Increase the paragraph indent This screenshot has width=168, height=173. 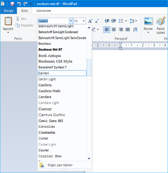point(113,21)
